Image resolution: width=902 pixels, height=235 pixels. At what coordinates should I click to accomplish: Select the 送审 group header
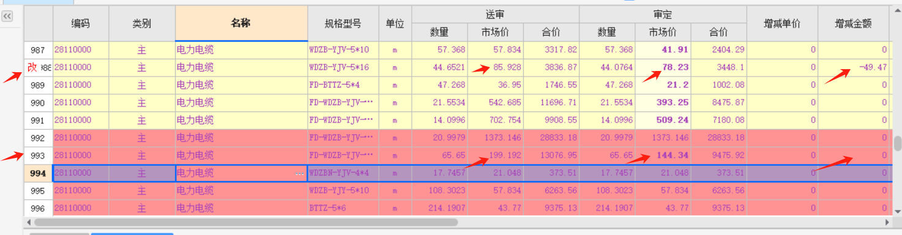[x=495, y=14]
